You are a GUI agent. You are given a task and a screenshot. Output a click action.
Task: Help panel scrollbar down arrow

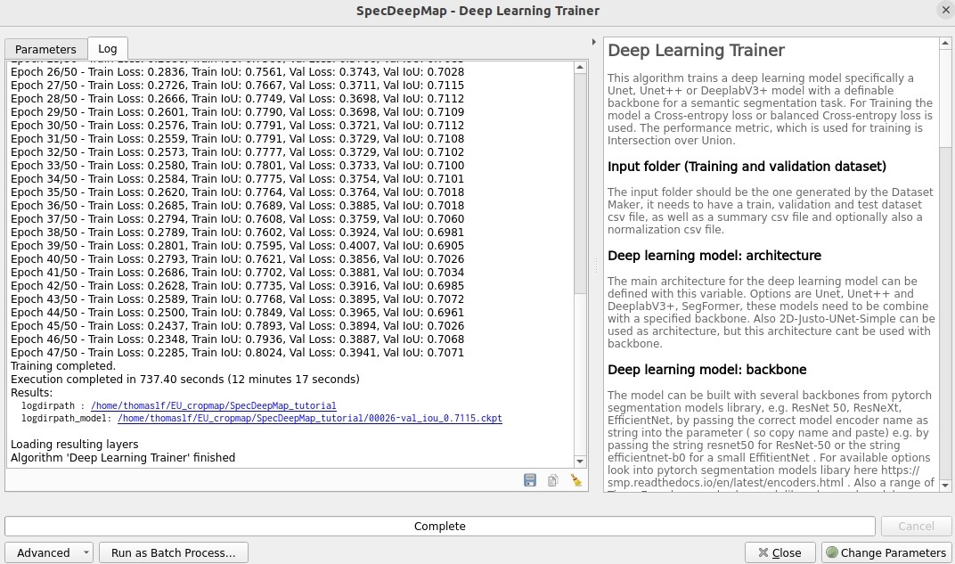pyautogui.click(x=944, y=486)
